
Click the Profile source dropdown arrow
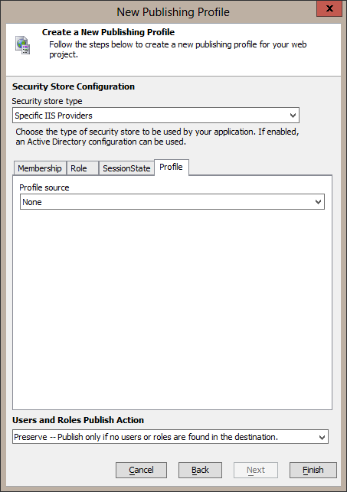click(x=318, y=202)
